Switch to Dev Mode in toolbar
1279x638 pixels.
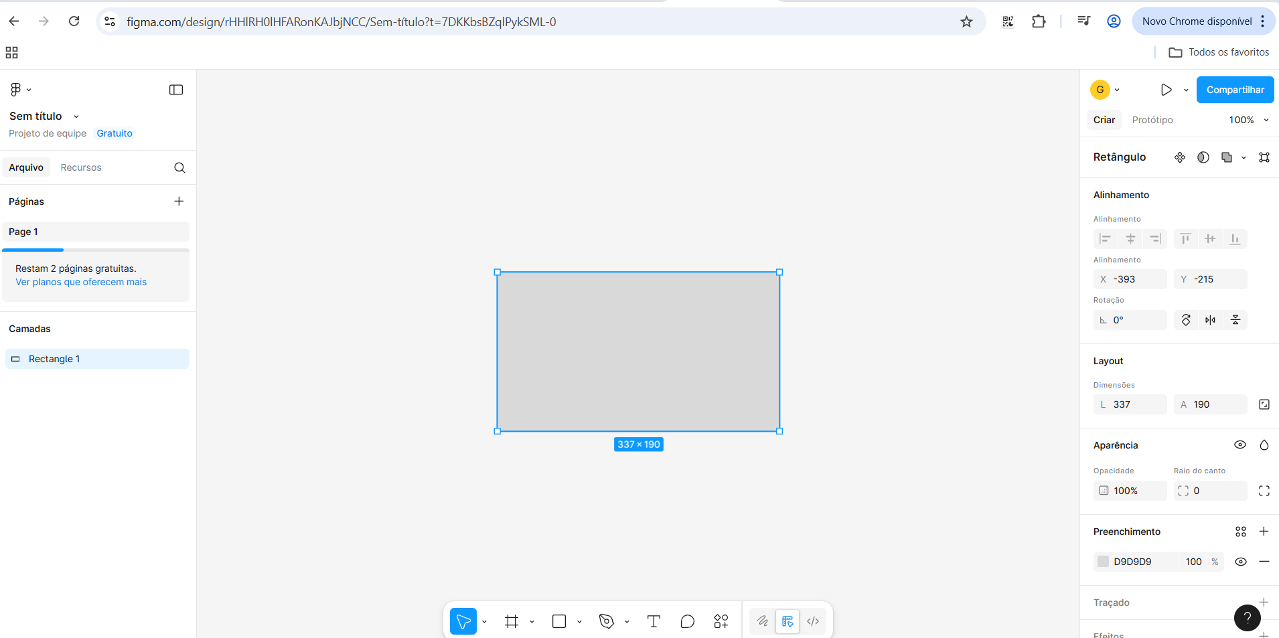coord(813,621)
